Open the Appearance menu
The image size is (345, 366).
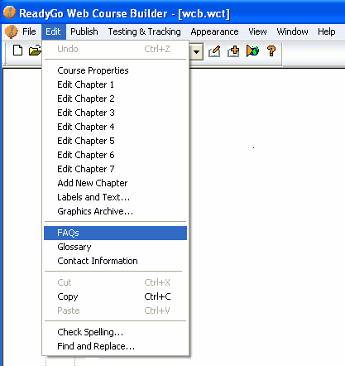[x=214, y=31]
